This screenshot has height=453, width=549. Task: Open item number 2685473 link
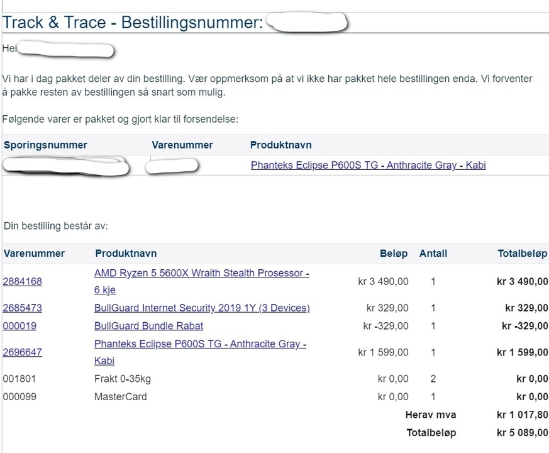23,308
